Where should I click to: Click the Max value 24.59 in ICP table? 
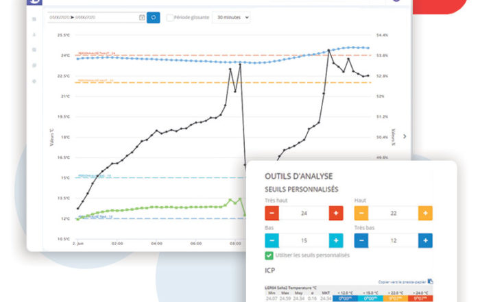pos(285,299)
